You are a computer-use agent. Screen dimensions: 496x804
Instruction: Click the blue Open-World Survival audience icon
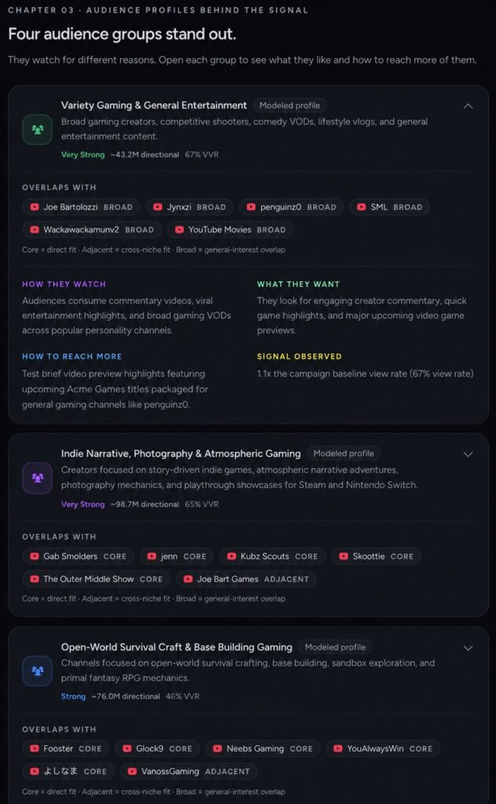38,671
